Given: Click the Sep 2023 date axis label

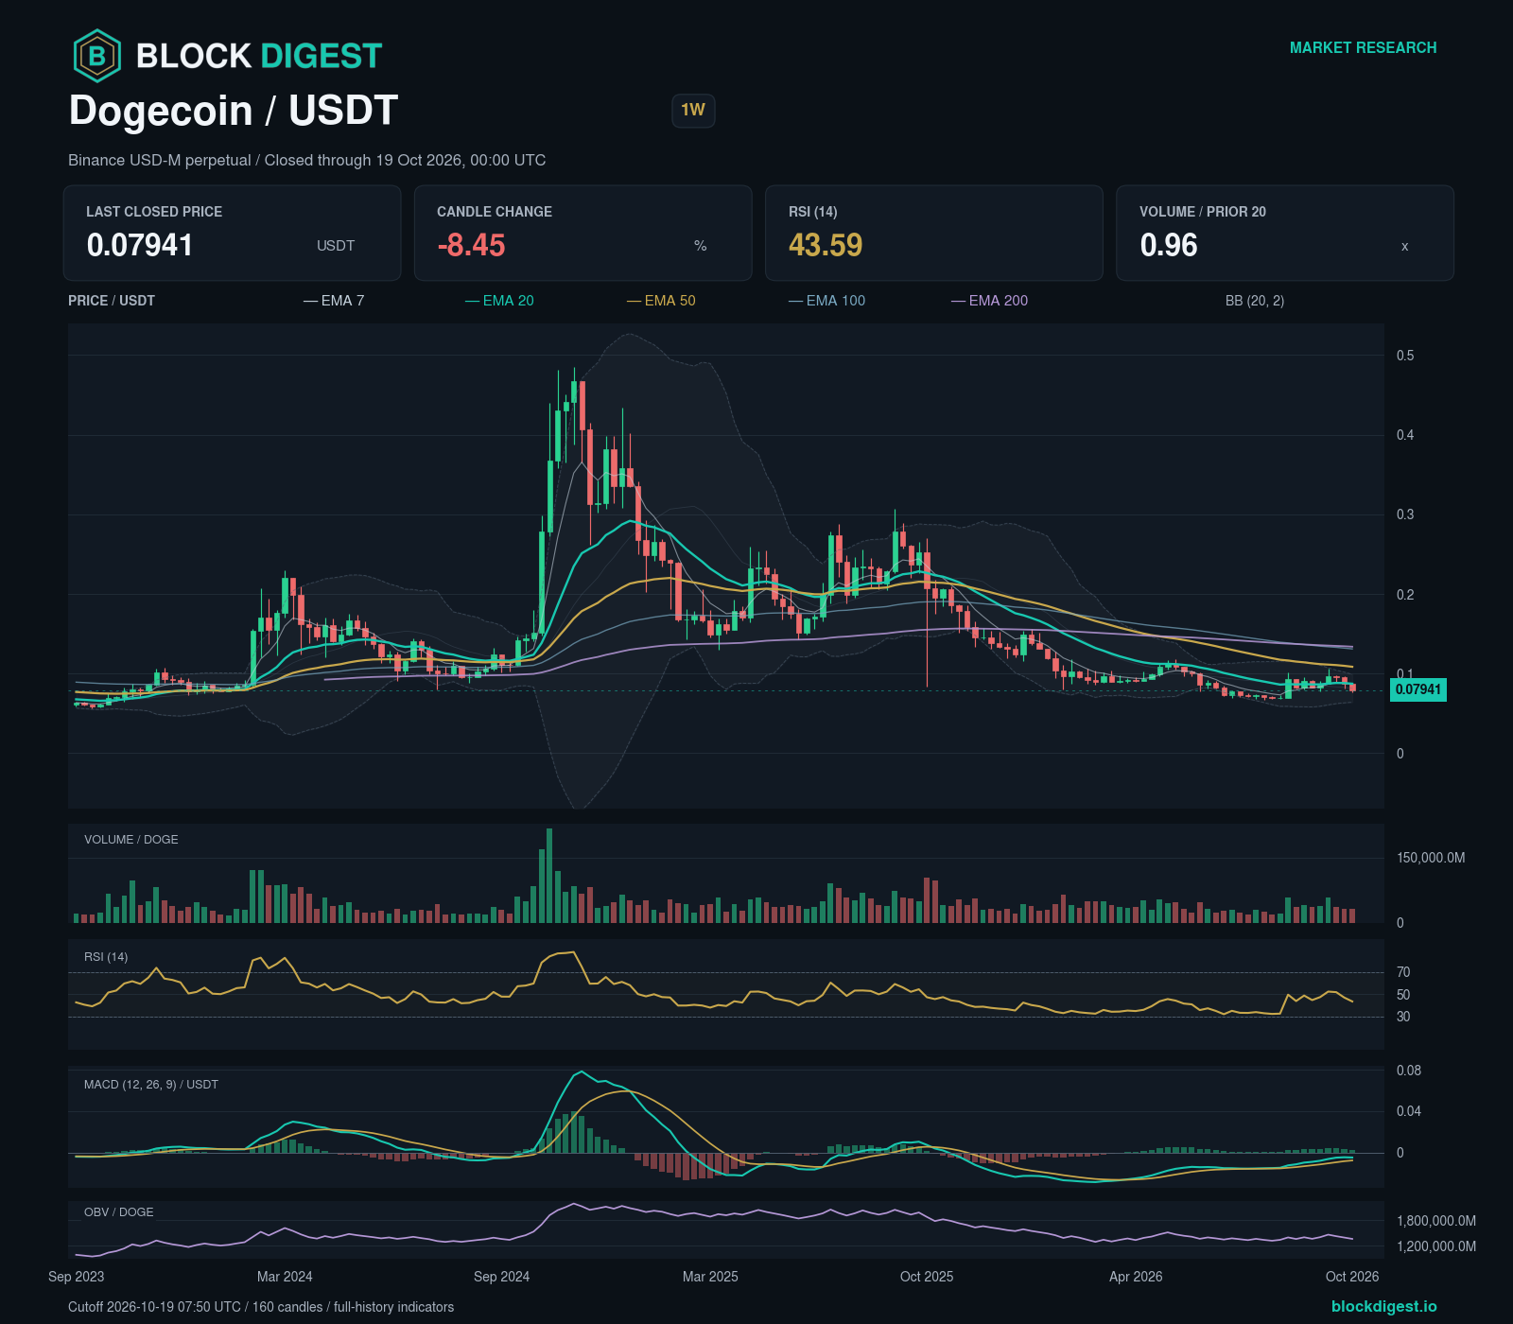Looking at the screenshot, I should (77, 1277).
